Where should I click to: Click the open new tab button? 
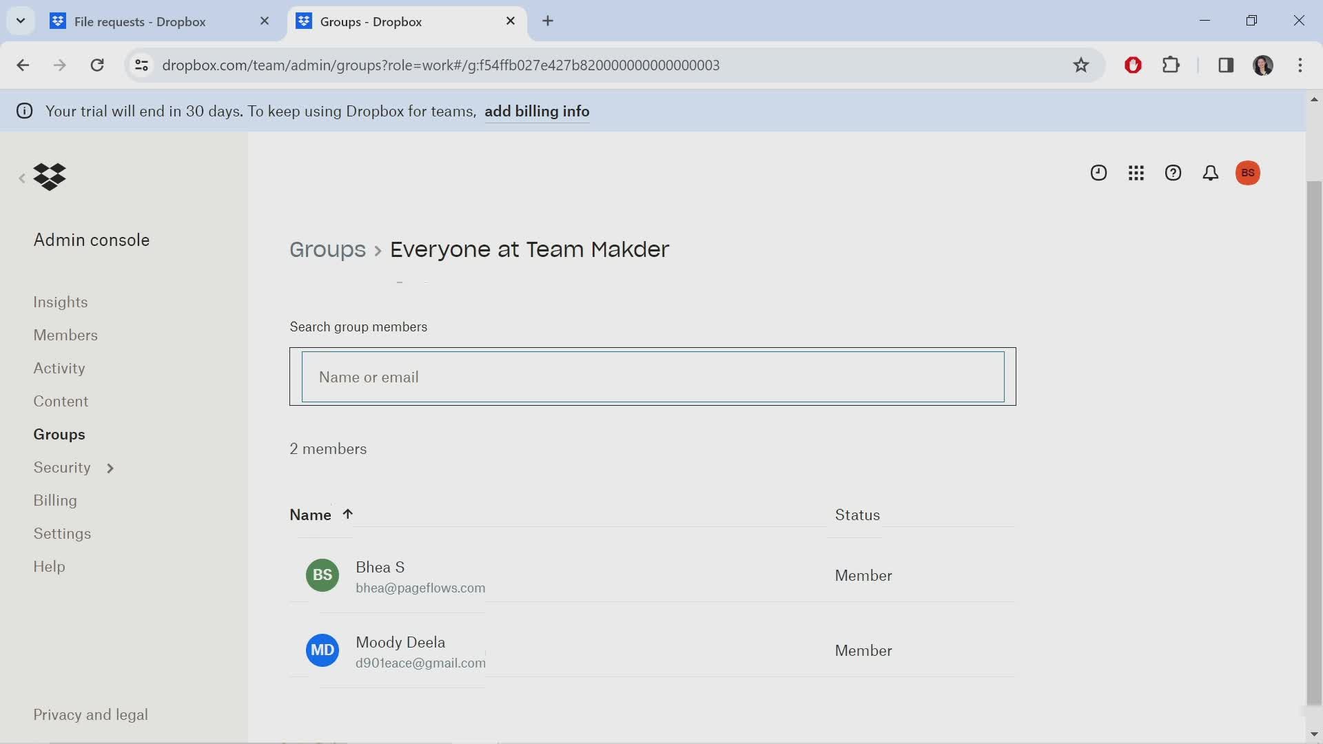coord(547,22)
